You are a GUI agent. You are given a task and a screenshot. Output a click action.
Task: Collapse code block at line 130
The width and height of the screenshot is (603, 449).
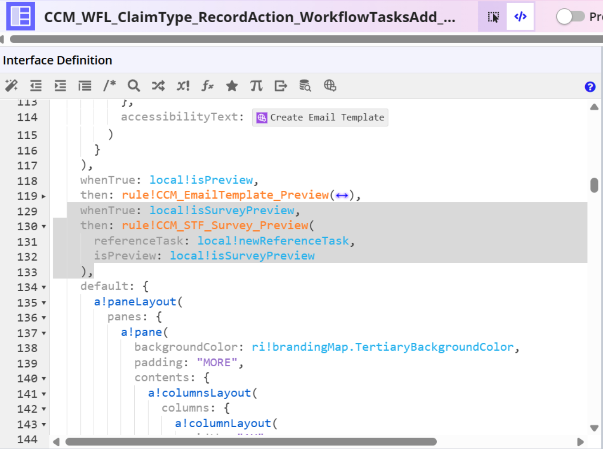pyautogui.click(x=44, y=227)
